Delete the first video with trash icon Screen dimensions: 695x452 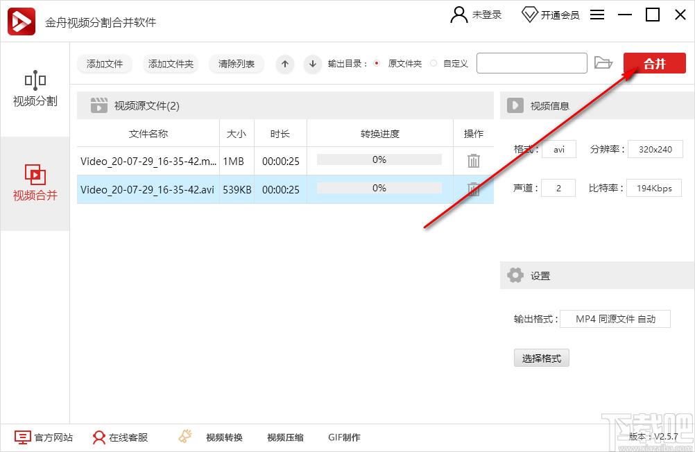474,161
